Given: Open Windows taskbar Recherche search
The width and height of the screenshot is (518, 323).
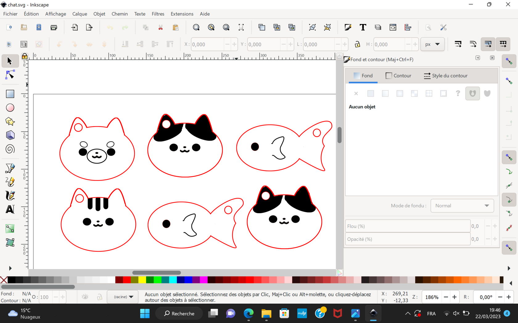Looking at the screenshot, I should 179,313.
